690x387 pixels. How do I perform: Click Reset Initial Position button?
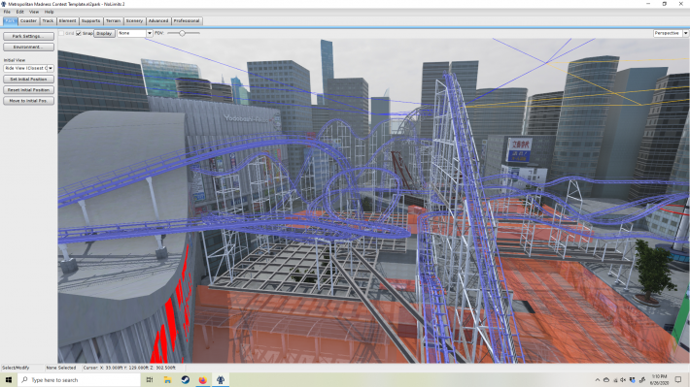pyautogui.click(x=28, y=90)
